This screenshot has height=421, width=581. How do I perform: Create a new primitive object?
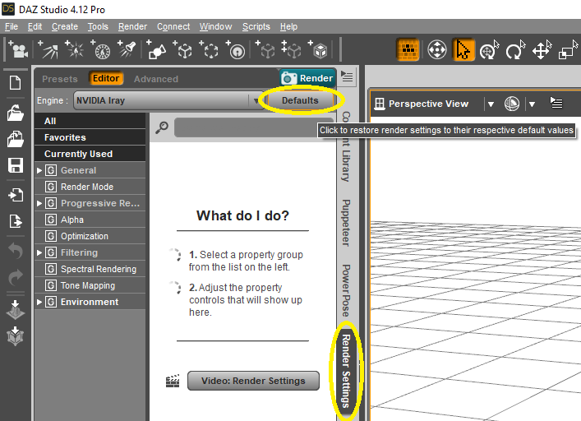[156, 49]
